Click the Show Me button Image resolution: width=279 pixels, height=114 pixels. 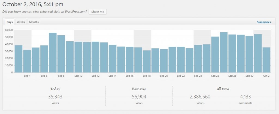tap(98, 12)
